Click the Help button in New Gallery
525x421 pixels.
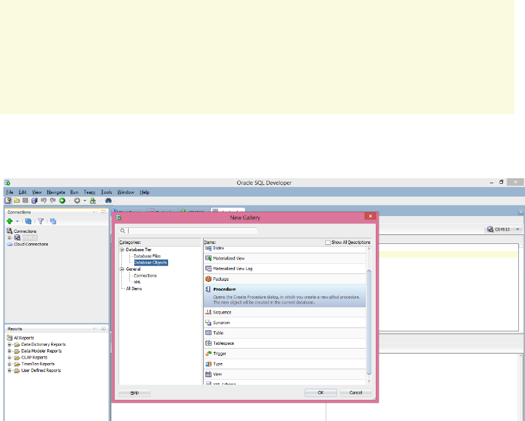(x=135, y=393)
